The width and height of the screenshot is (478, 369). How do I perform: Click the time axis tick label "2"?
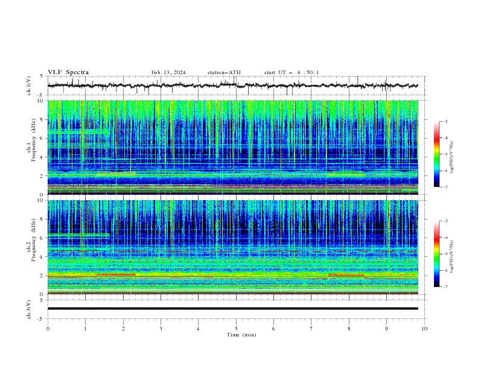tap(123, 329)
